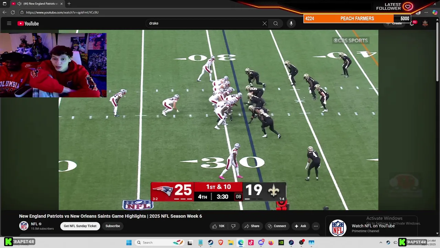This screenshot has width=440, height=248.
Task: Subscribe to the NFL channel
Action: tap(113, 226)
